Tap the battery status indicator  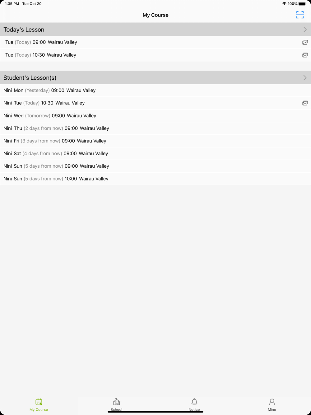click(302, 4)
